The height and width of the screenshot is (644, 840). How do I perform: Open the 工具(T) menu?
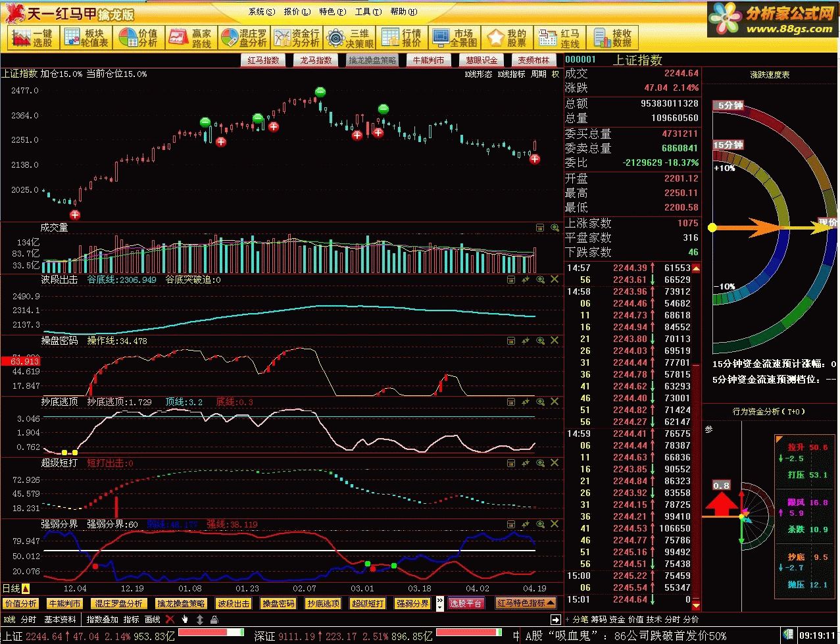click(368, 12)
